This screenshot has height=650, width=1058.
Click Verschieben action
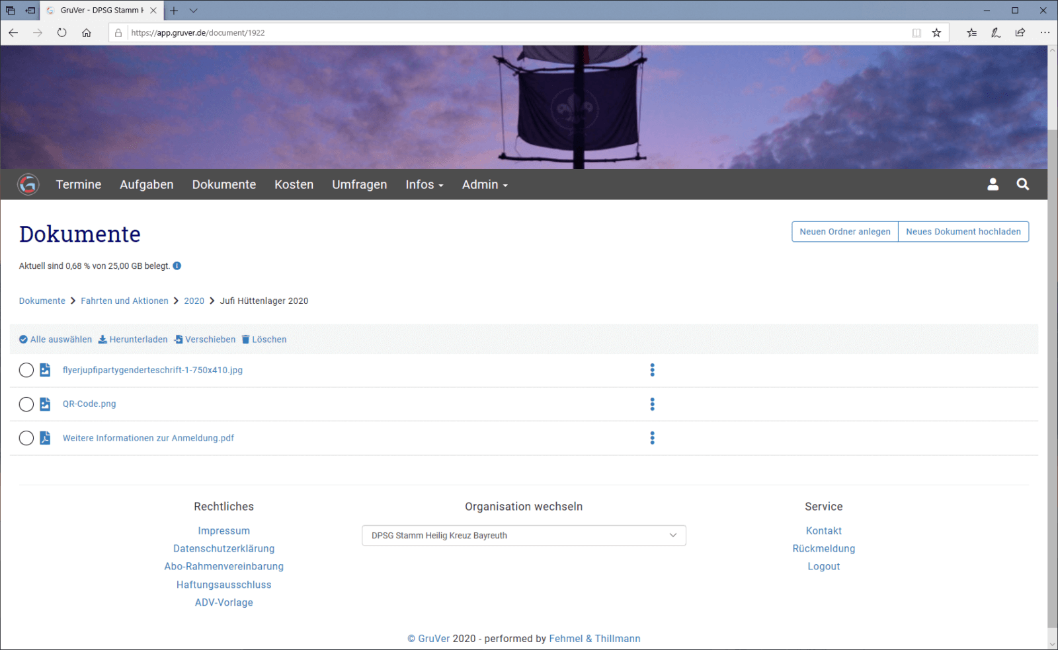tap(205, 340)
